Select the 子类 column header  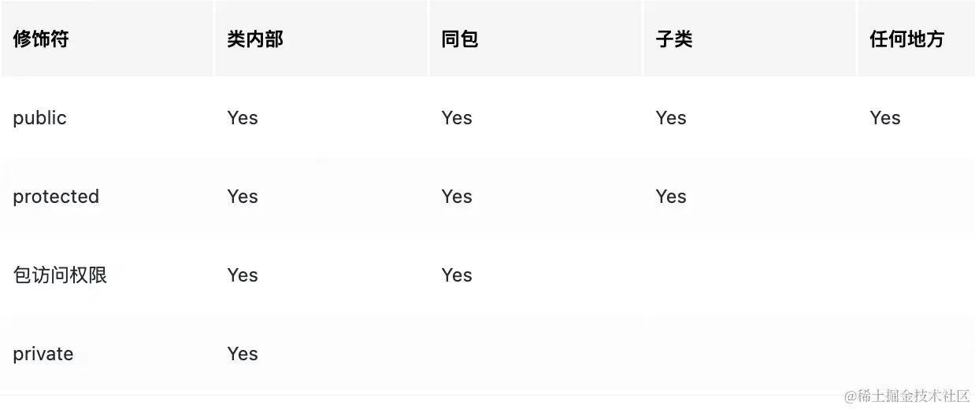point(674,39)
